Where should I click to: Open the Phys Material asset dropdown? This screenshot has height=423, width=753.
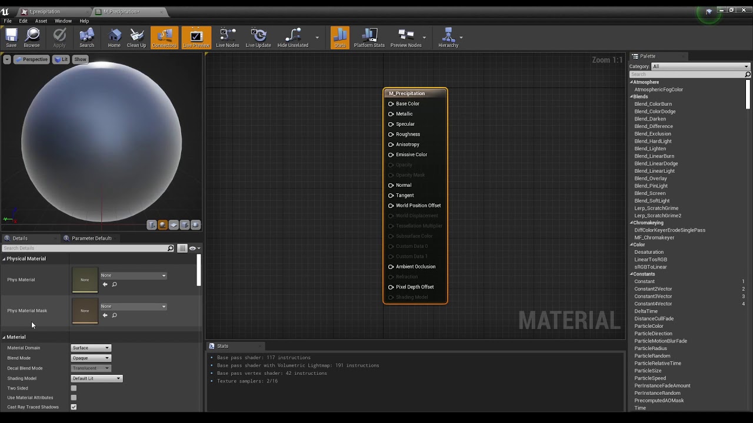[134, 276]
